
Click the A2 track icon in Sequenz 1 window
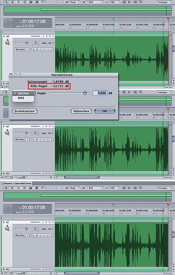[x=7, y=228]
